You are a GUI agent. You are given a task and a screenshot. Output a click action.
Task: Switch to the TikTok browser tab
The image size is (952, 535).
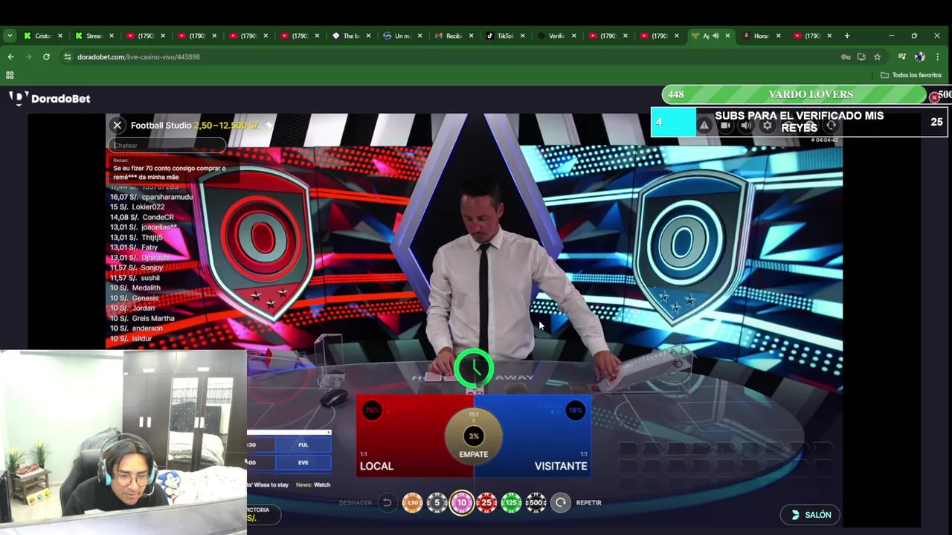tap(505, 36)
